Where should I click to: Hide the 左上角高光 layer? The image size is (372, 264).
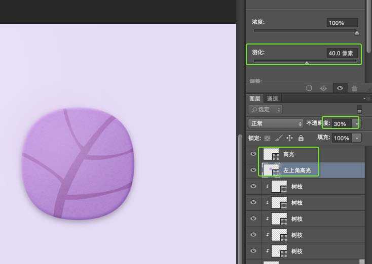coord(253,170)
